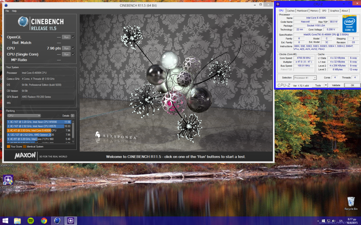Click the rendered spheres scene preview
361x225 pixels.
176,83
